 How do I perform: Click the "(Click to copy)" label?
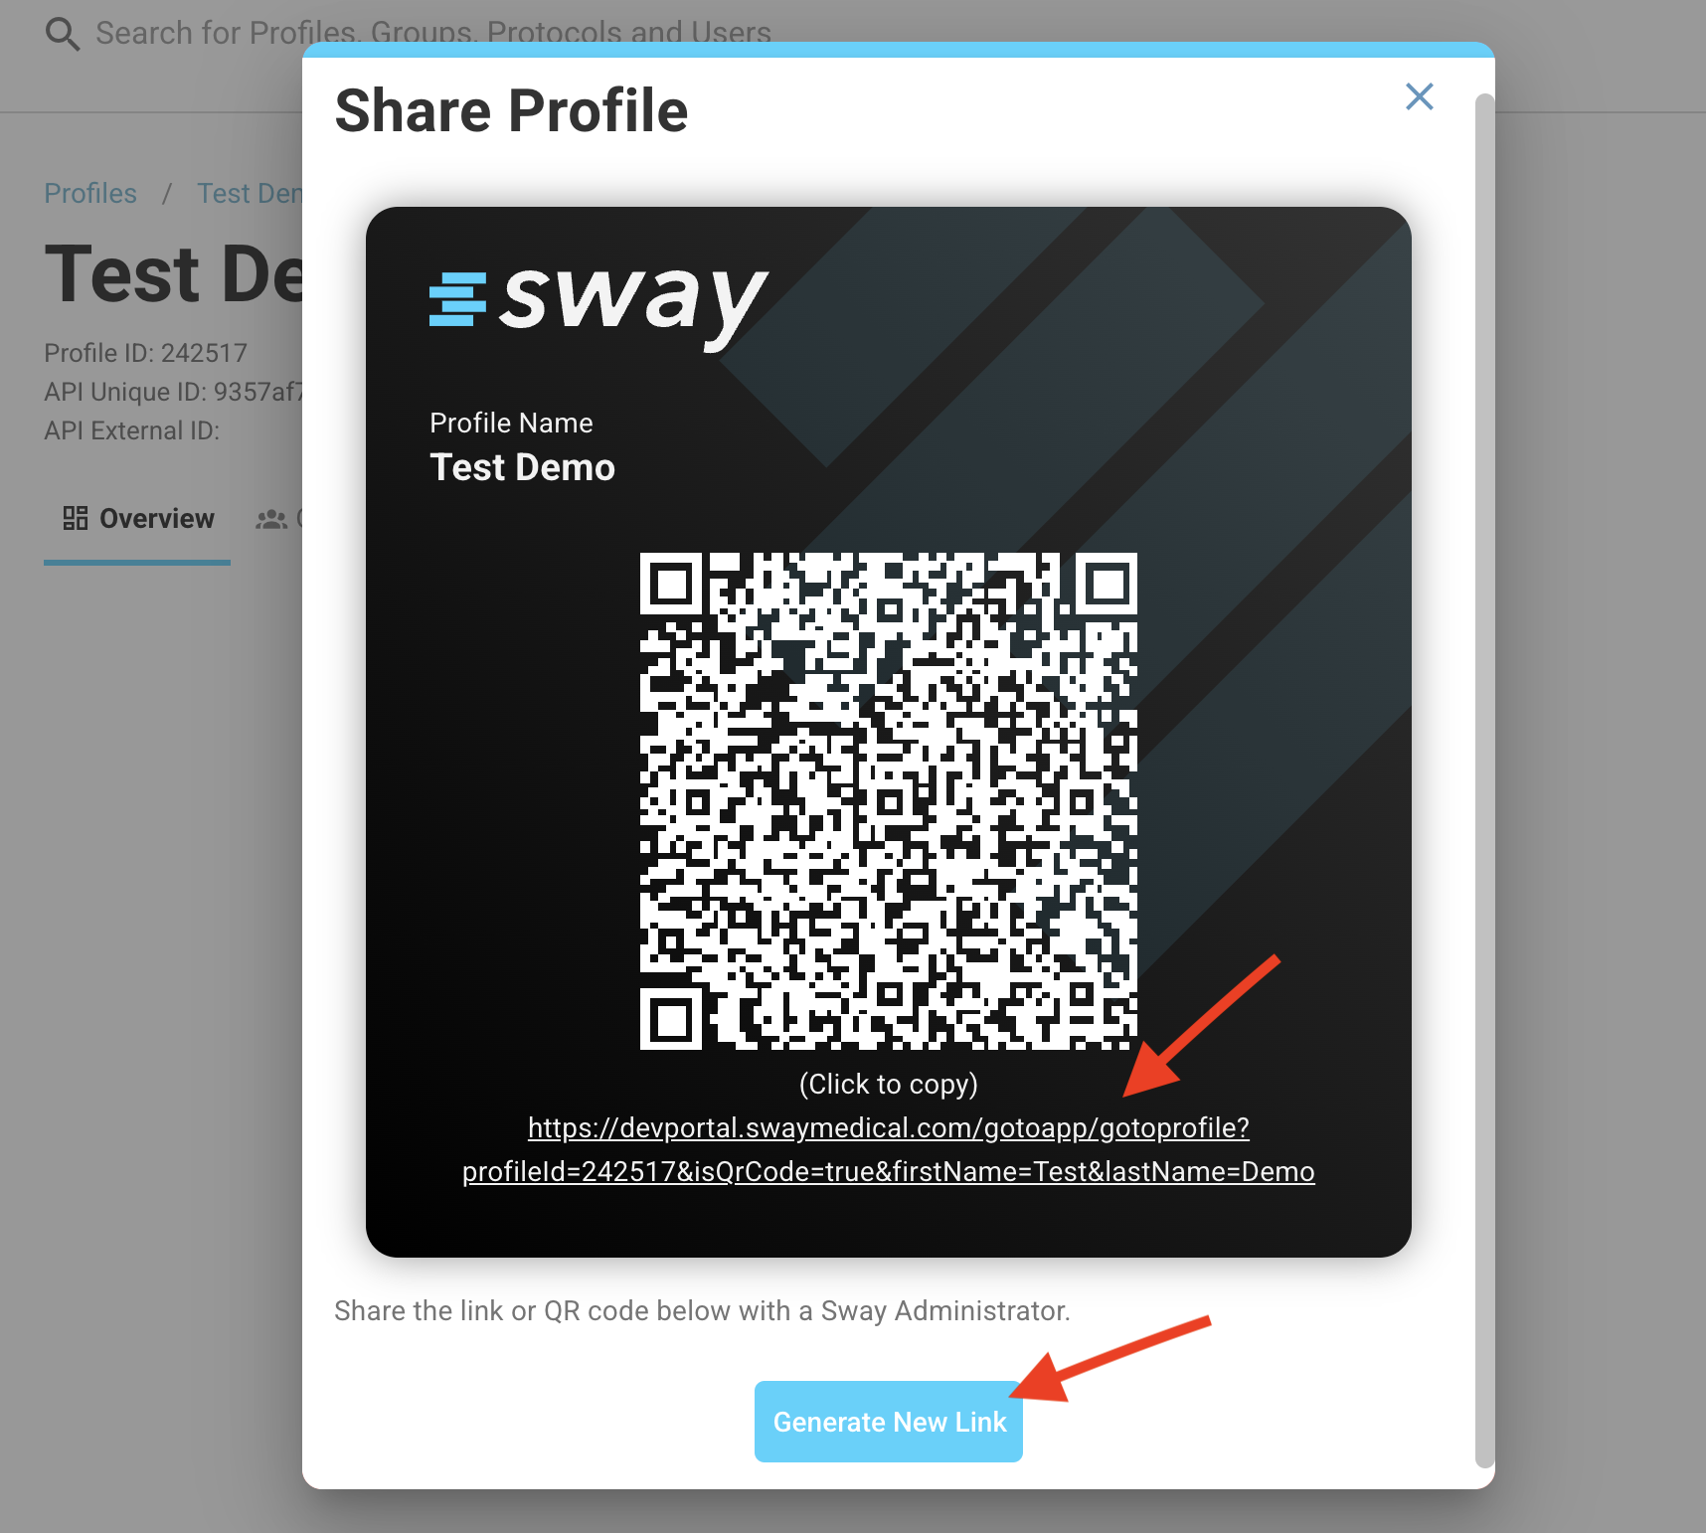[x=888, y=1084]
